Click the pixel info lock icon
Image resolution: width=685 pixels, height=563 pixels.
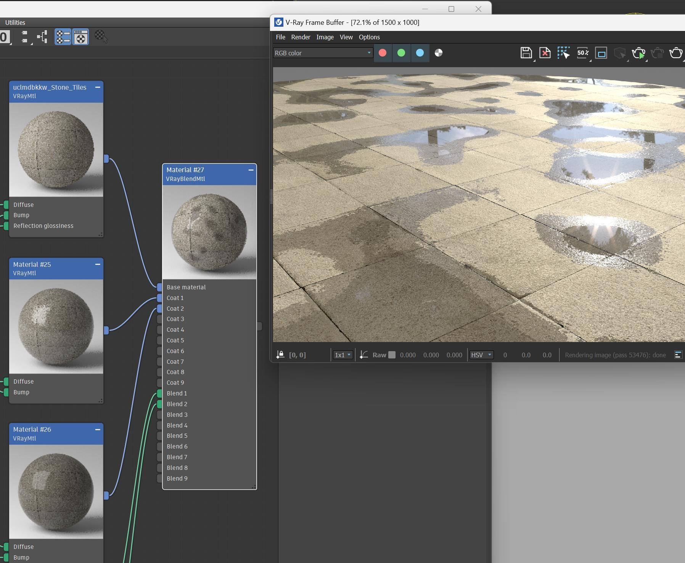coord(280,355)
